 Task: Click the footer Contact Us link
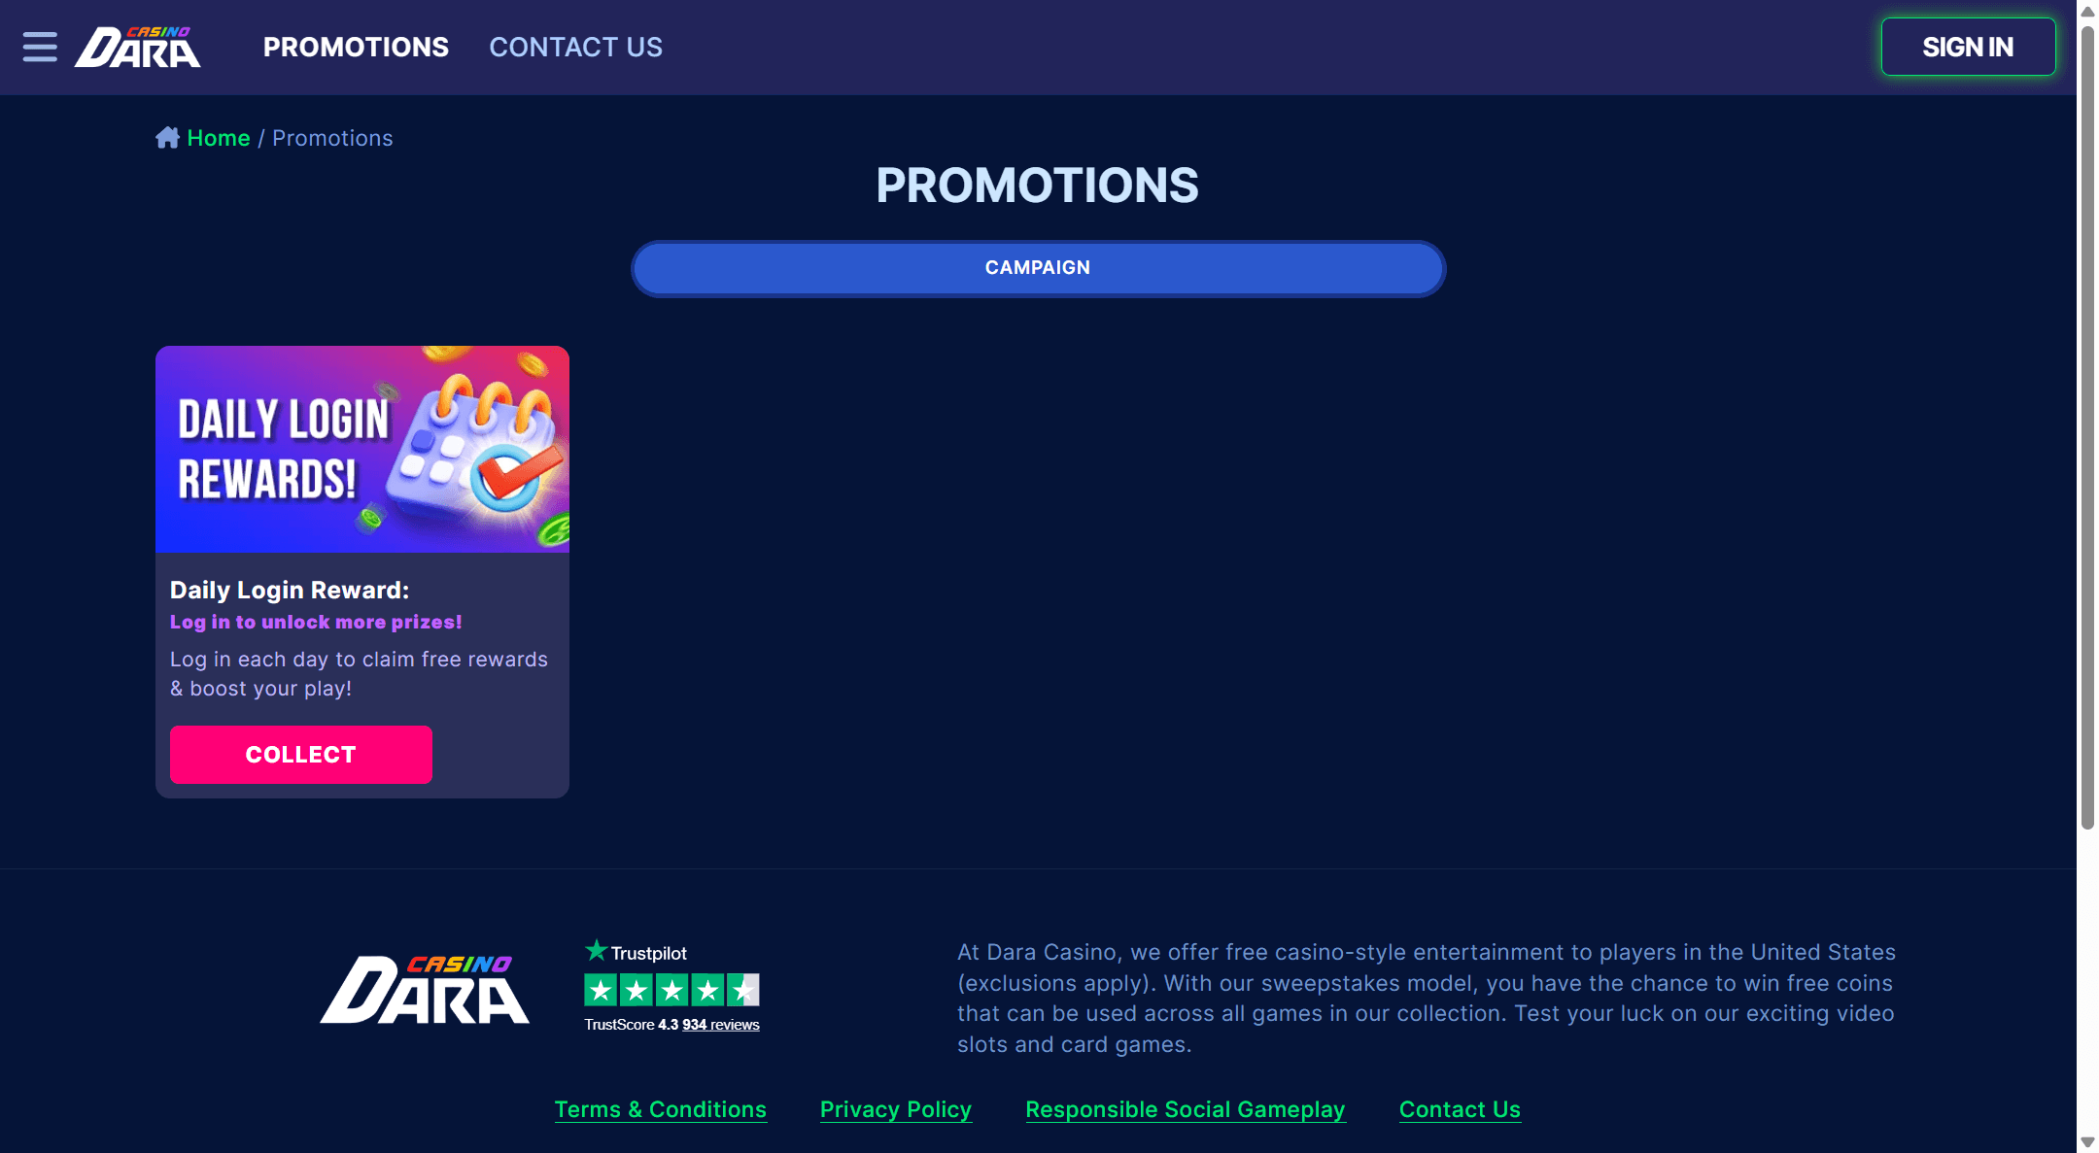[1460, 1109]
